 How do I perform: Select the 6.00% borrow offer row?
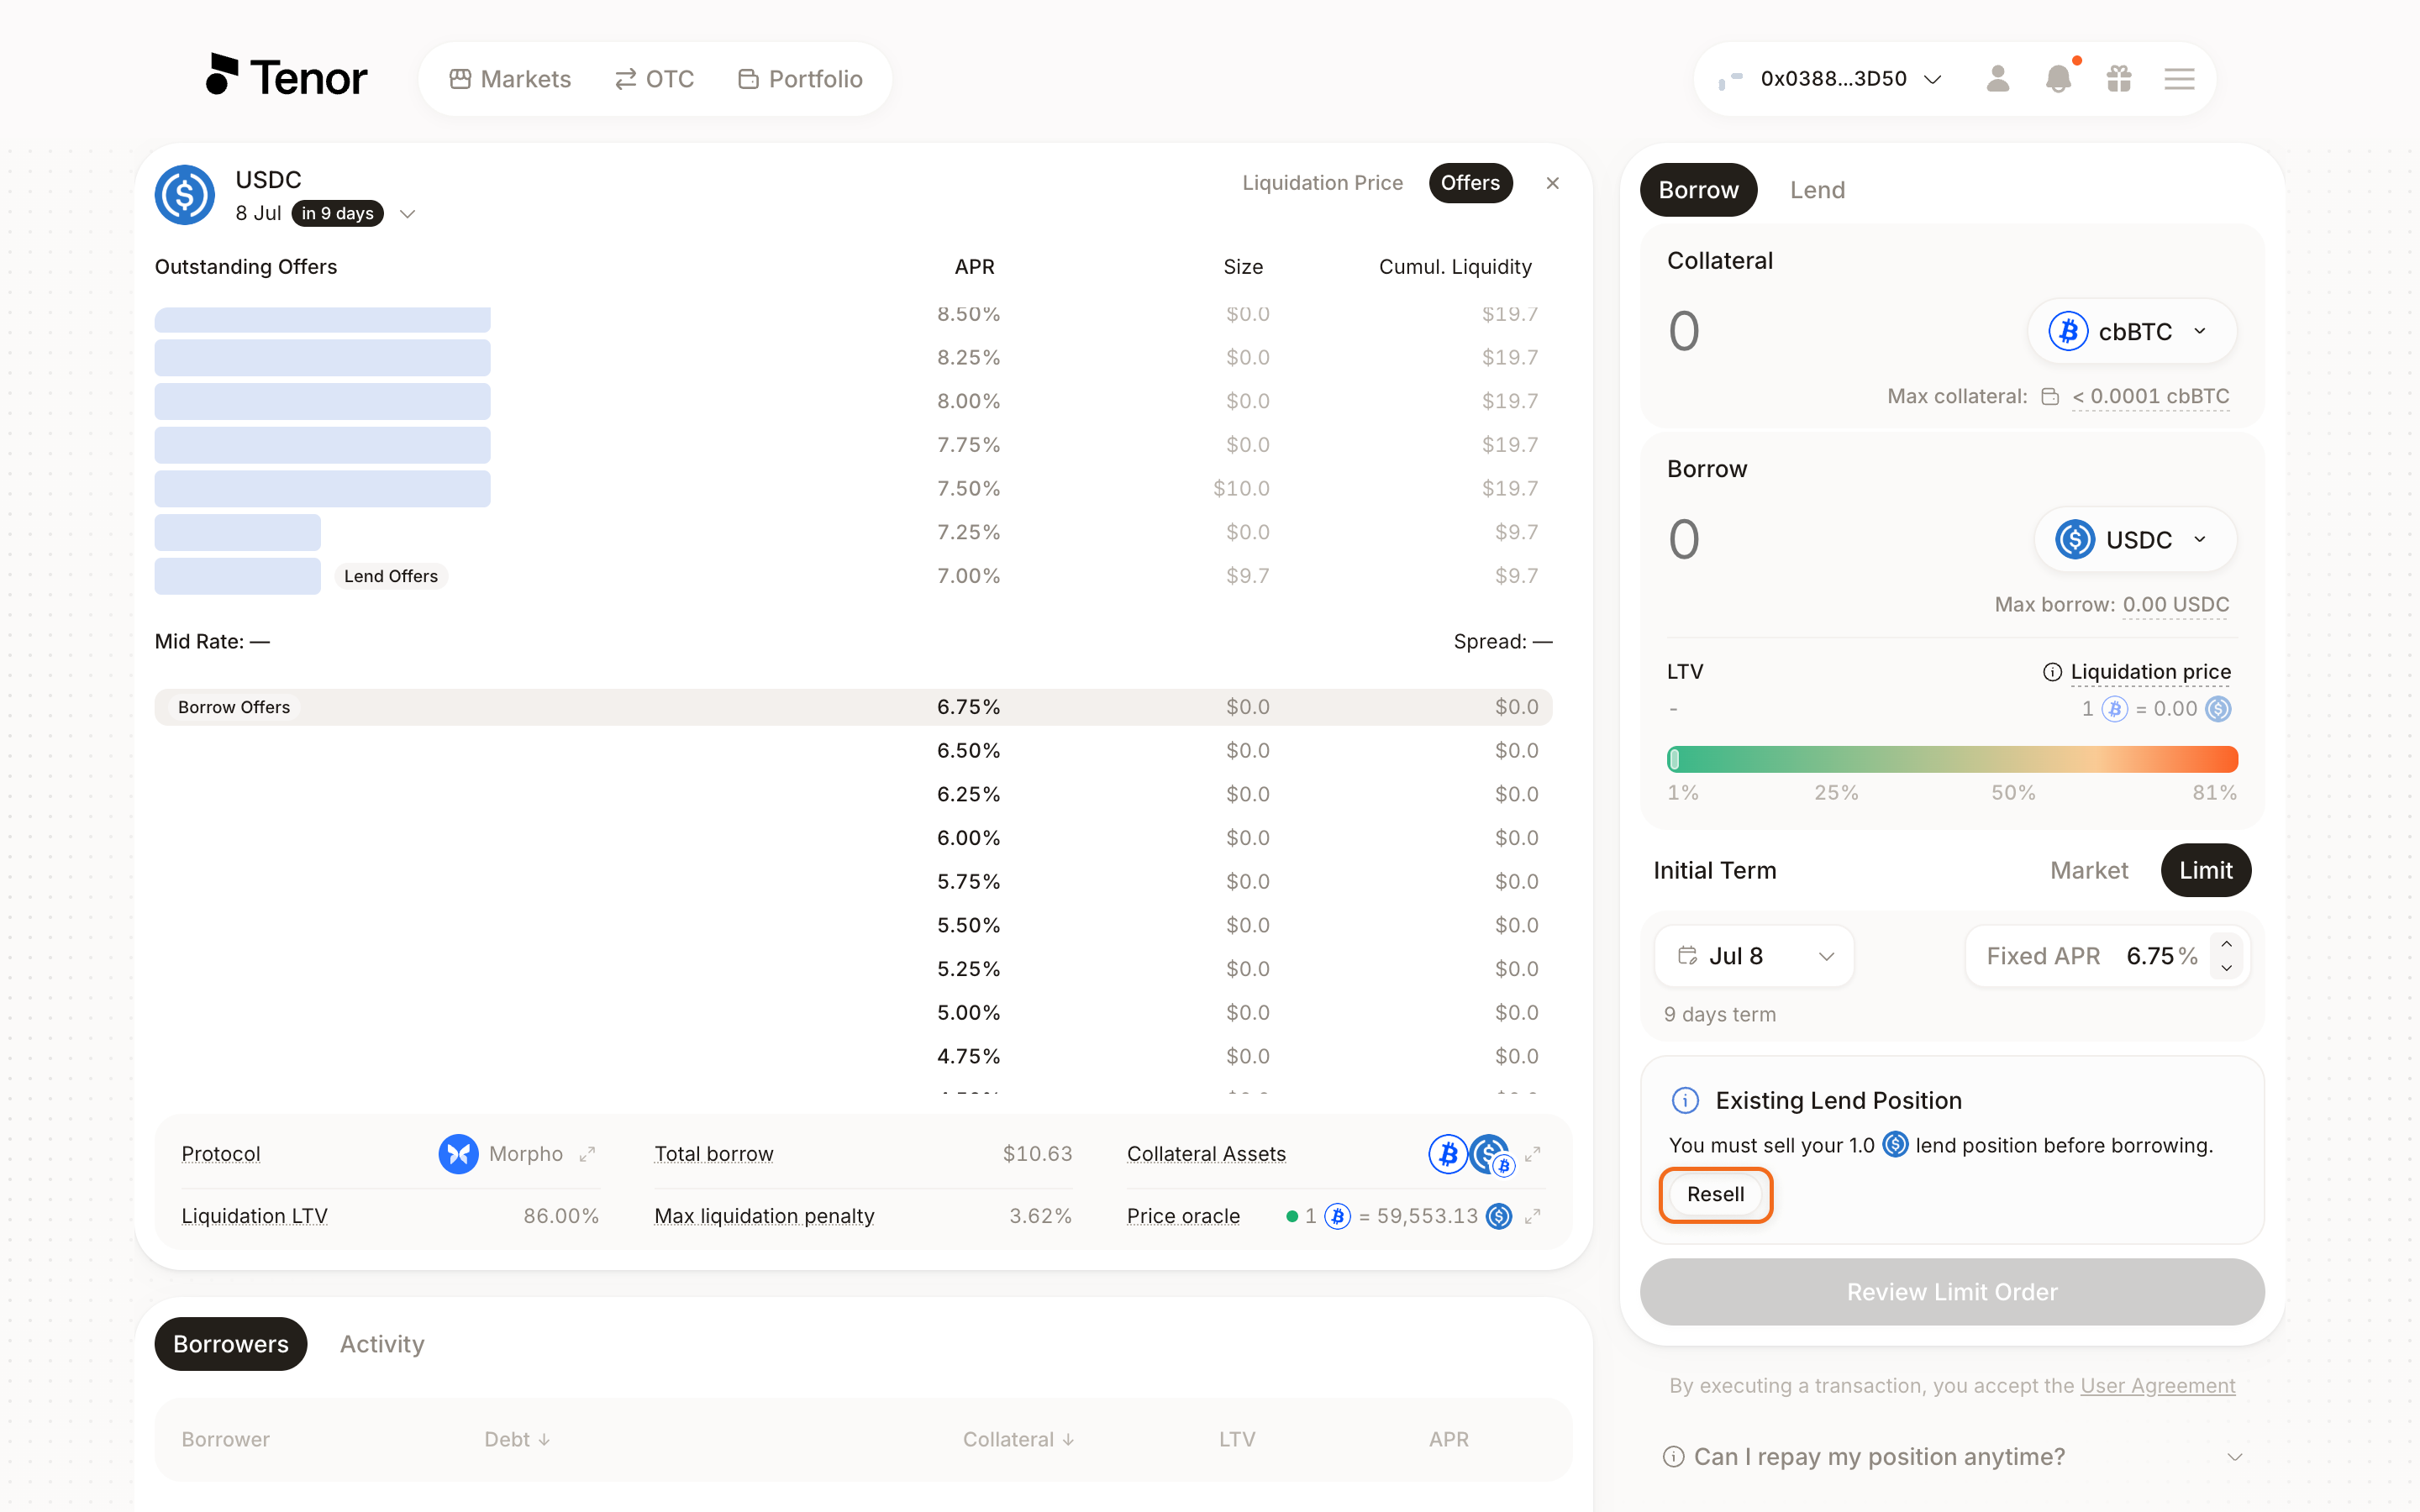[x=853, y=838]
